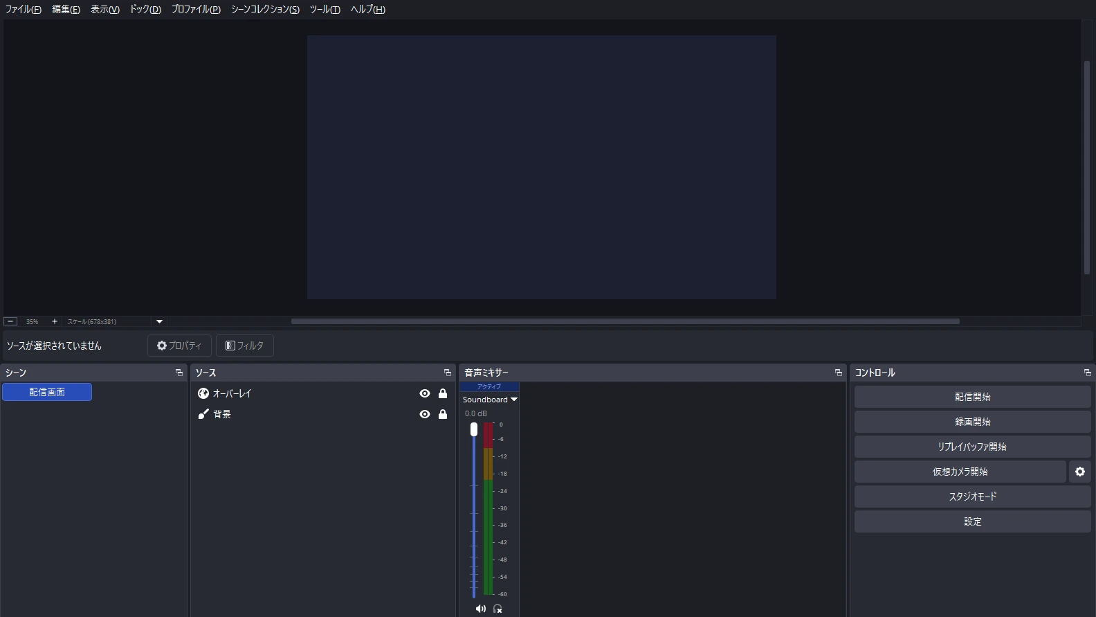
Task: Click the zoom in plus icon below preview
Action: point(55,321)
